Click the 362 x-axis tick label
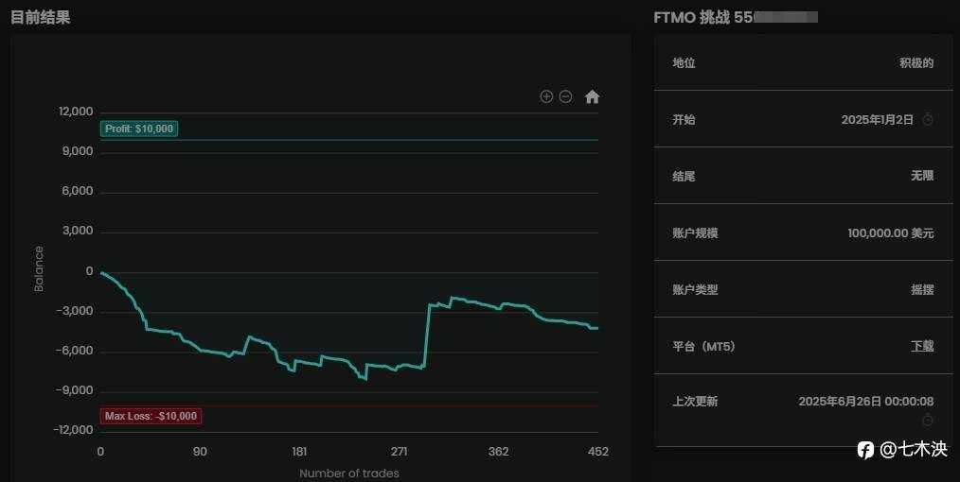 (498, 452)
